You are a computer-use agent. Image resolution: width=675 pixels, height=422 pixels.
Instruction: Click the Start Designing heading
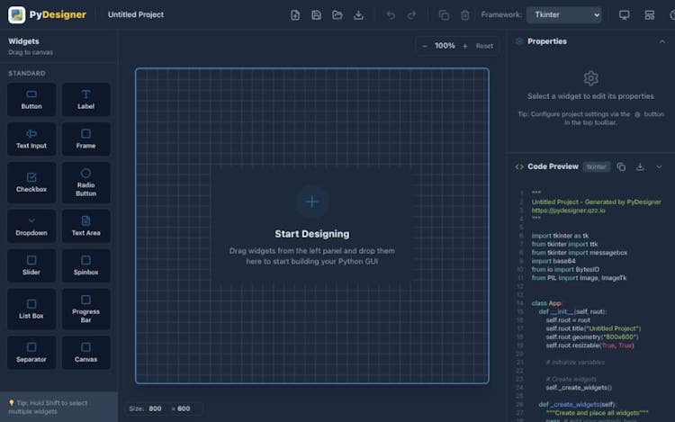pyautogui.click(x=312, y=234)
